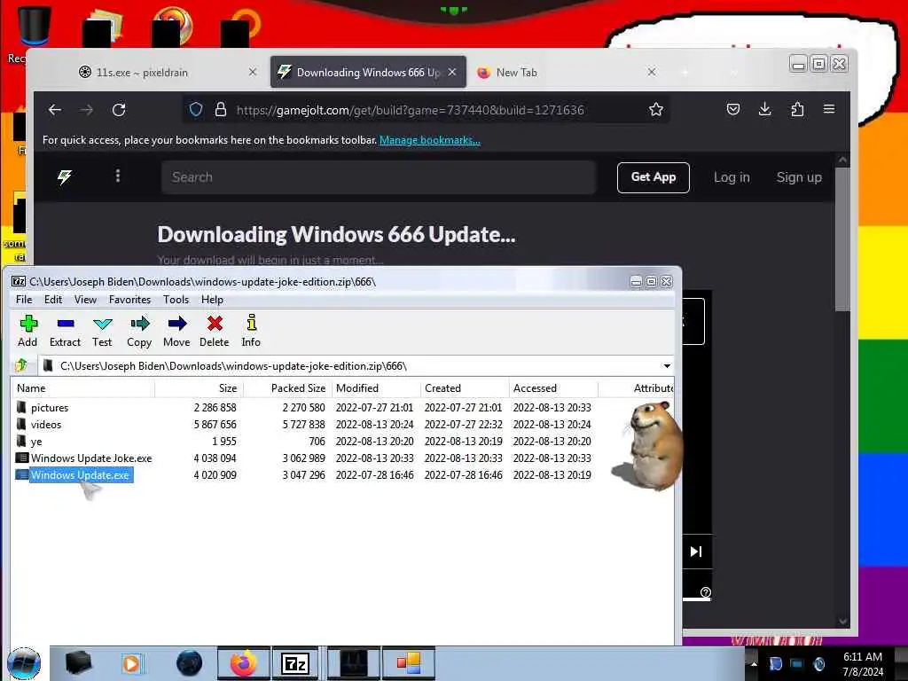Viewport: 908px width, 681px height.
Task: Click the site padlock icon
Action: 221,109
